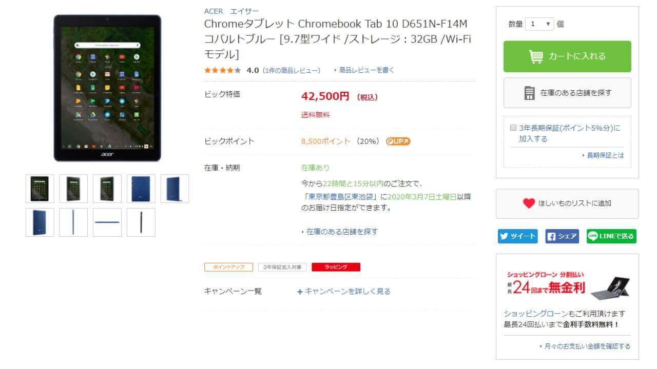Click the shopping cart icon
The width and height of the screenshot is (657, 369).
tap(536, 56)
